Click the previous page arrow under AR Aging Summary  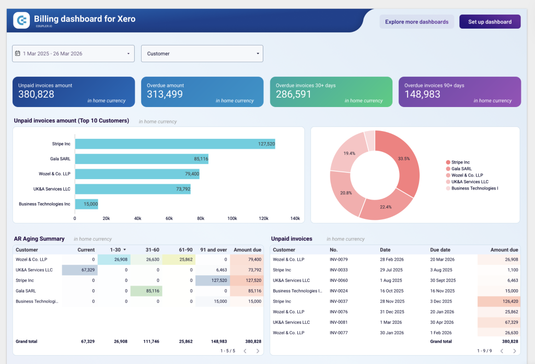coord(245,351)
